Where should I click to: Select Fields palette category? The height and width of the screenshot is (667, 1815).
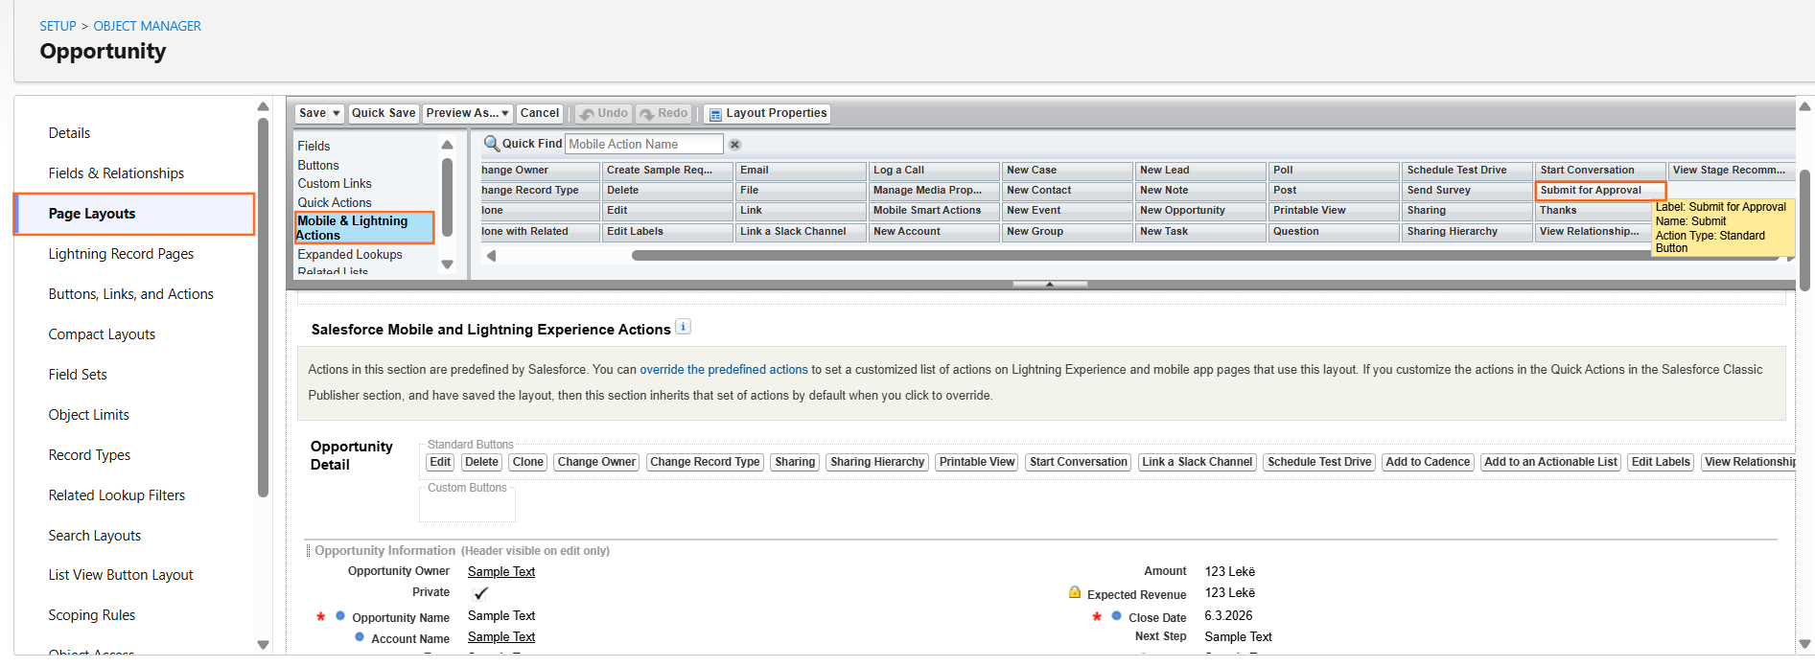click(x=314, y=146)
